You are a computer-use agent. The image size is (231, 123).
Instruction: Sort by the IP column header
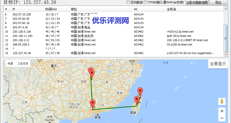pos(28,9)
